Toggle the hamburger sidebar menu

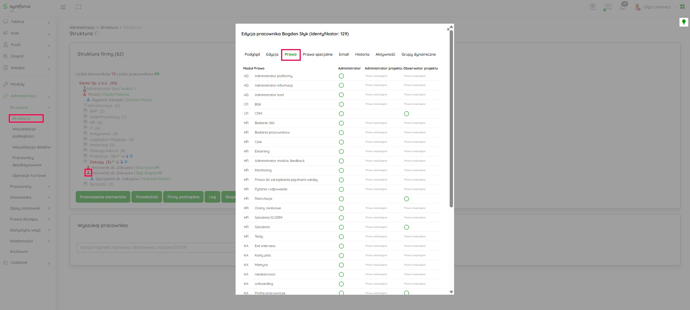[x=63, y=7]
